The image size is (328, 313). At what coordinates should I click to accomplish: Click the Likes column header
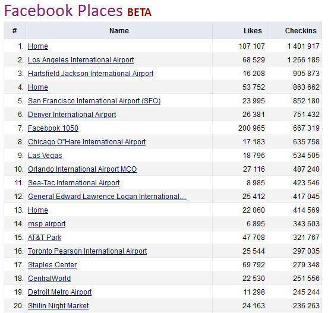[x=253, y=31]
